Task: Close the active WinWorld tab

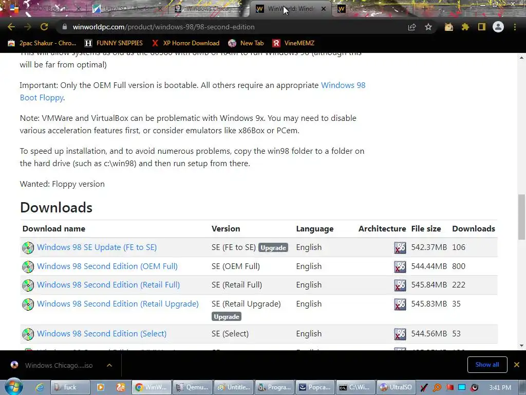Action: click(x=324, y=9)
